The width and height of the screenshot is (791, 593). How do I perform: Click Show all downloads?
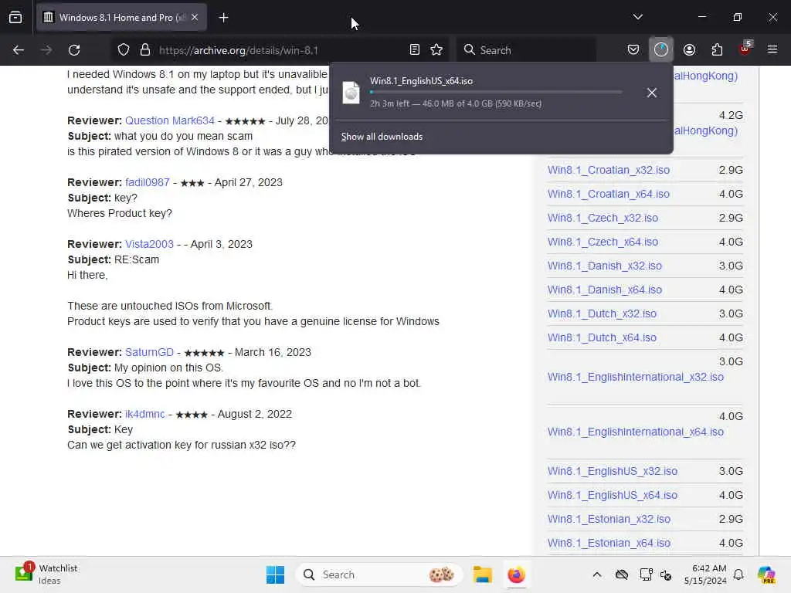pyautogui.click(x=382, y=137)
